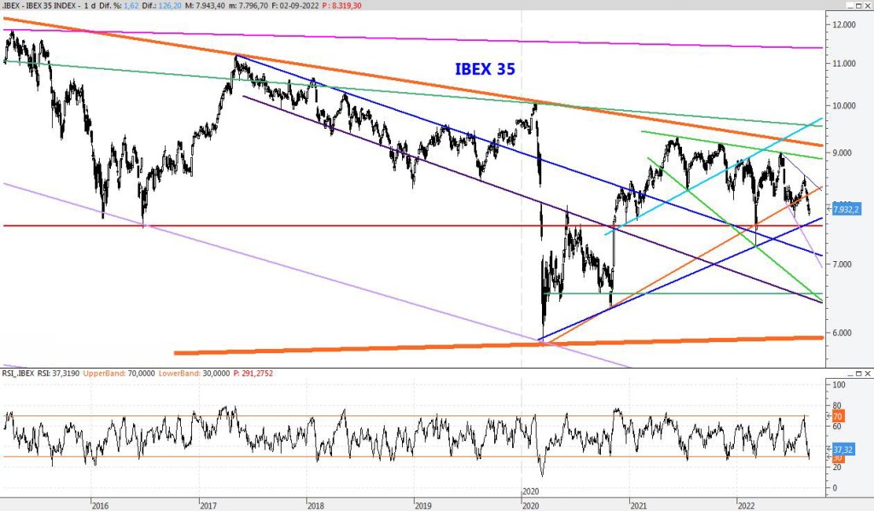
Task: Click the current price tag 7.932,2
Action: point(845,209)
